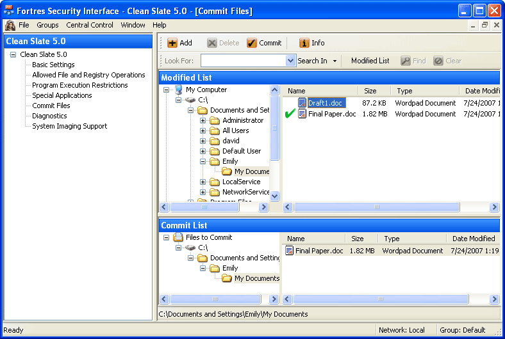
Task: Click the 87.2 KB size cell
Action: tap(374, 103)
